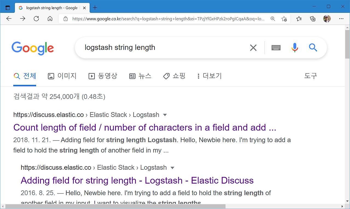
Task: Focus the browser address bar URL
Action: point(168,19)
